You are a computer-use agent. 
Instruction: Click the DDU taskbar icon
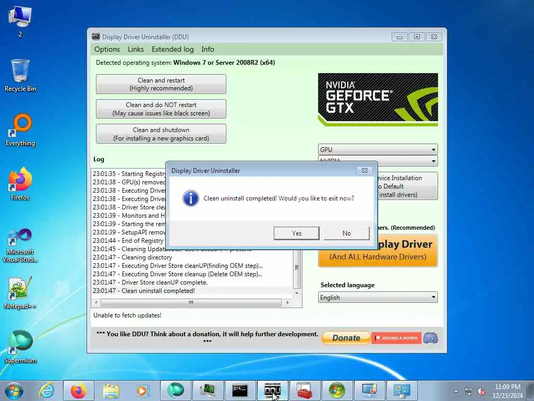[x=272, y=391]
